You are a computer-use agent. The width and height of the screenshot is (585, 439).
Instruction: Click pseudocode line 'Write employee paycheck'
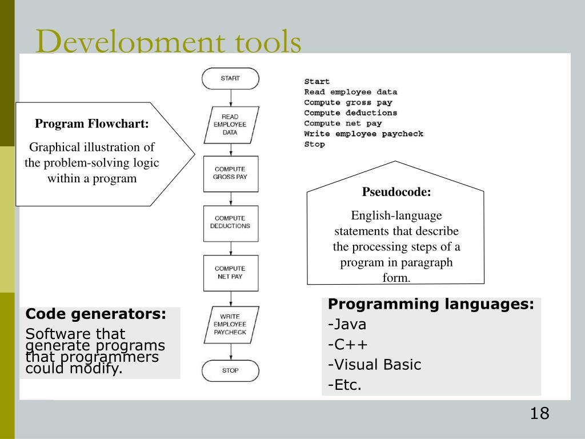pos(363,134)
